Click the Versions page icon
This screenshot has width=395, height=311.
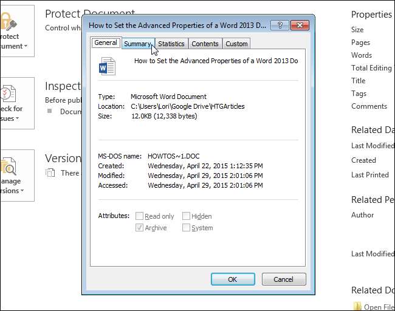[x=50, y=173]
